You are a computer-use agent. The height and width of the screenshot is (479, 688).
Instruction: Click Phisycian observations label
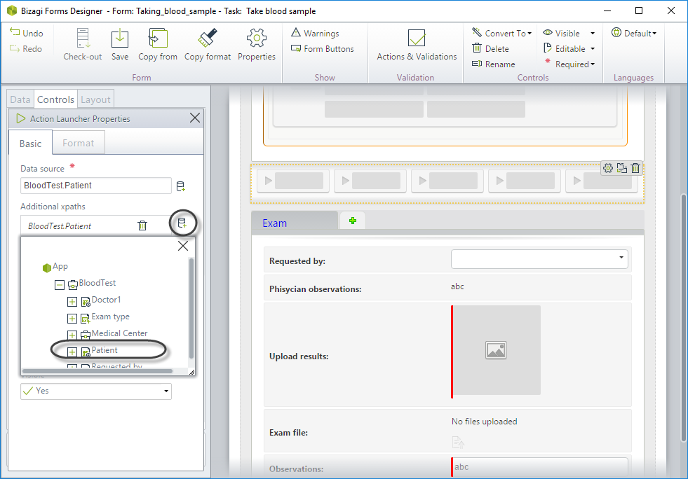click(x=316, y=289)
